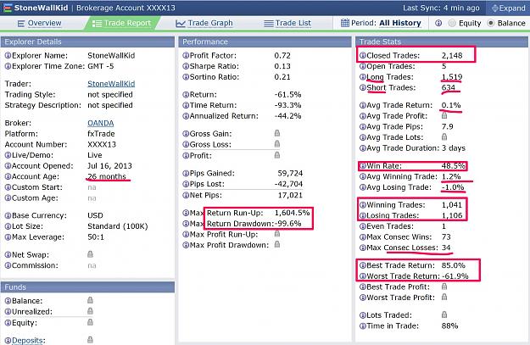The width and height of the screenshot is (530, 345).
Task: Open the Trade List tab
Action: (x=287, y=24)
